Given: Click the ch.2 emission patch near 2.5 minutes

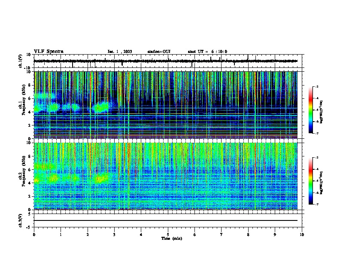Looking at the screenshot, I should click(x=102, y=178).
